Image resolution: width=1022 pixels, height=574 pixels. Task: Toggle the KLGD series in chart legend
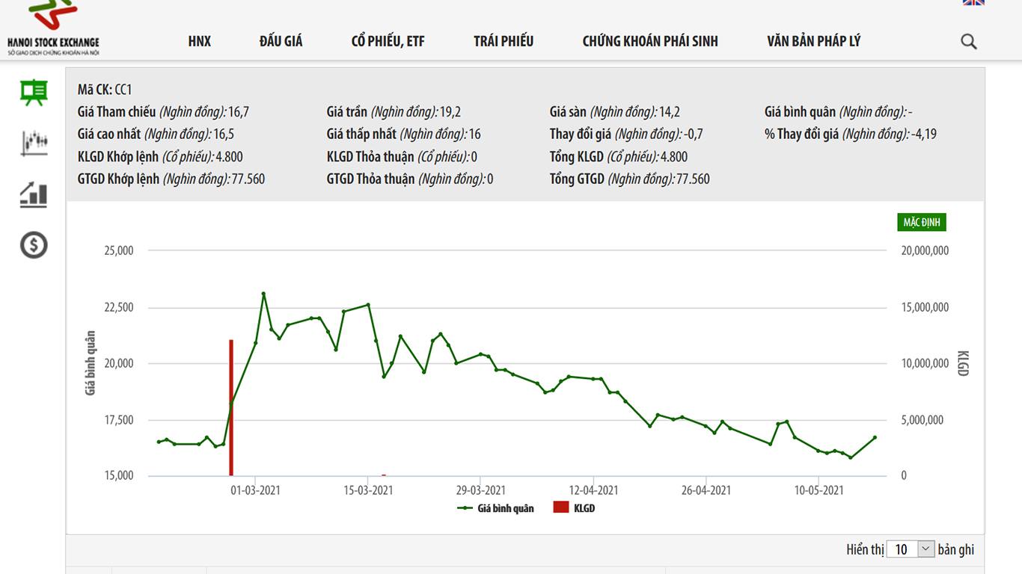click(x=574, y=508)
